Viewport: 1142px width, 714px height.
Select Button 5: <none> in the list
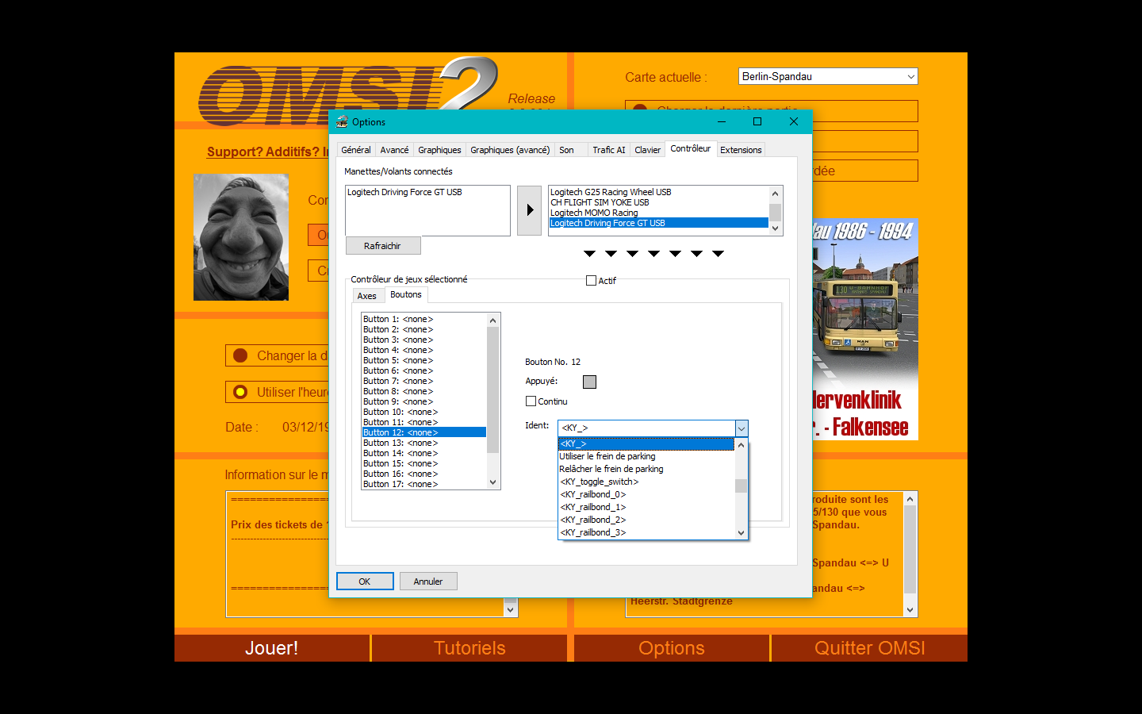[x=424, y=360]
